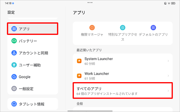Open System Launcher app details

[x=123, y=61]
